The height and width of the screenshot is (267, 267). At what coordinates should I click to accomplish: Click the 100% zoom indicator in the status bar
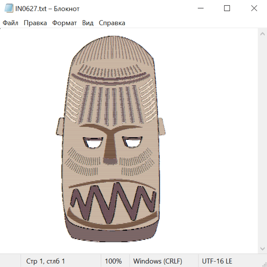[x=113, y=261]
